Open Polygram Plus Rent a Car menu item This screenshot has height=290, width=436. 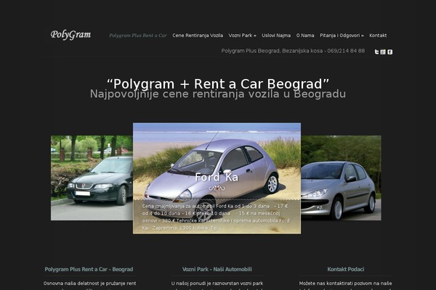pyautogui.click(x=138, y=36)
